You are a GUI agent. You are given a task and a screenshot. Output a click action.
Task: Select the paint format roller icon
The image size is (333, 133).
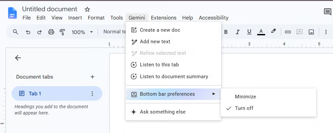[62, 32]
